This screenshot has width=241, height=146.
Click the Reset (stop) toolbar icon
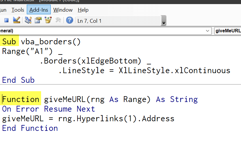coord(6,20)
